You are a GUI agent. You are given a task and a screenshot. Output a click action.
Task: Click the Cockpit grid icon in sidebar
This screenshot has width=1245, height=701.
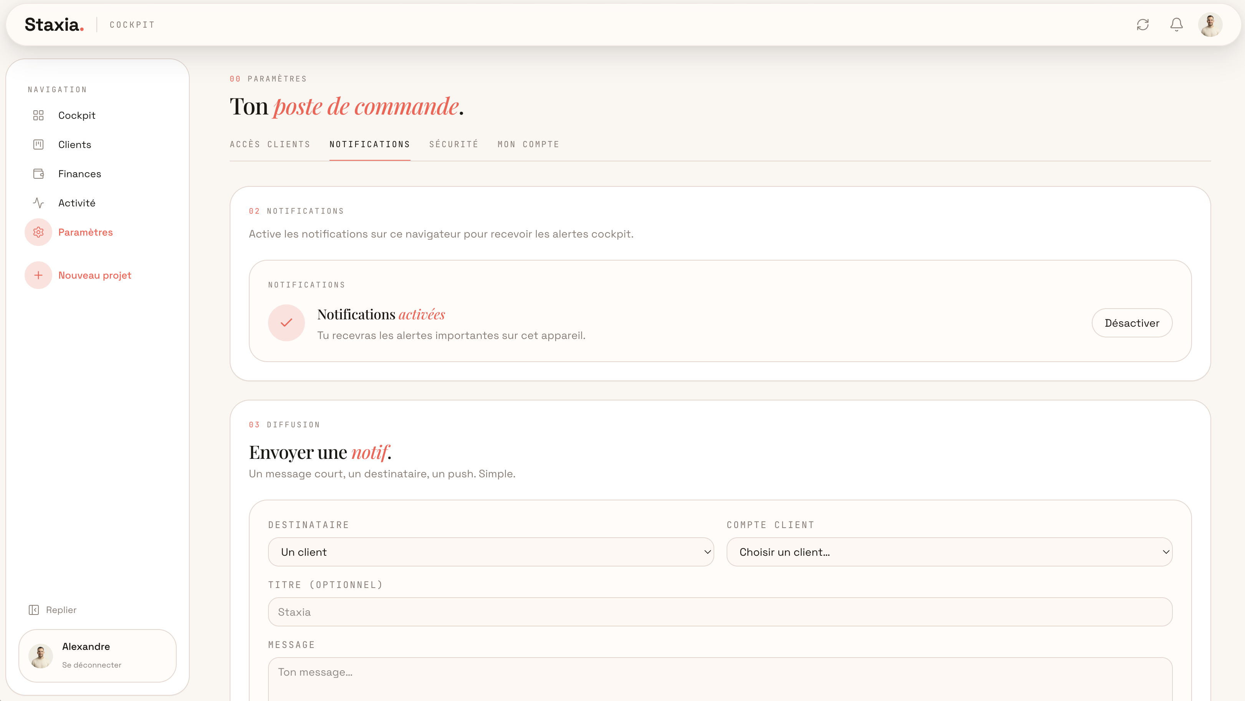pos(38,115)
